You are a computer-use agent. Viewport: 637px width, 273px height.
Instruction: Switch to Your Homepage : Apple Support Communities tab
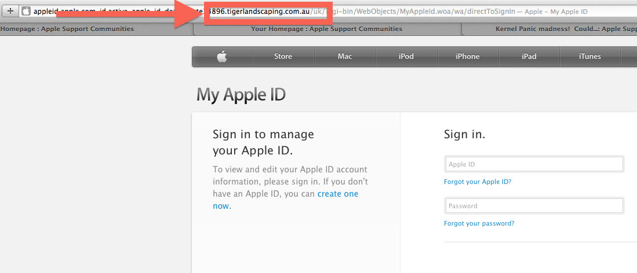(x=327, y=29)
